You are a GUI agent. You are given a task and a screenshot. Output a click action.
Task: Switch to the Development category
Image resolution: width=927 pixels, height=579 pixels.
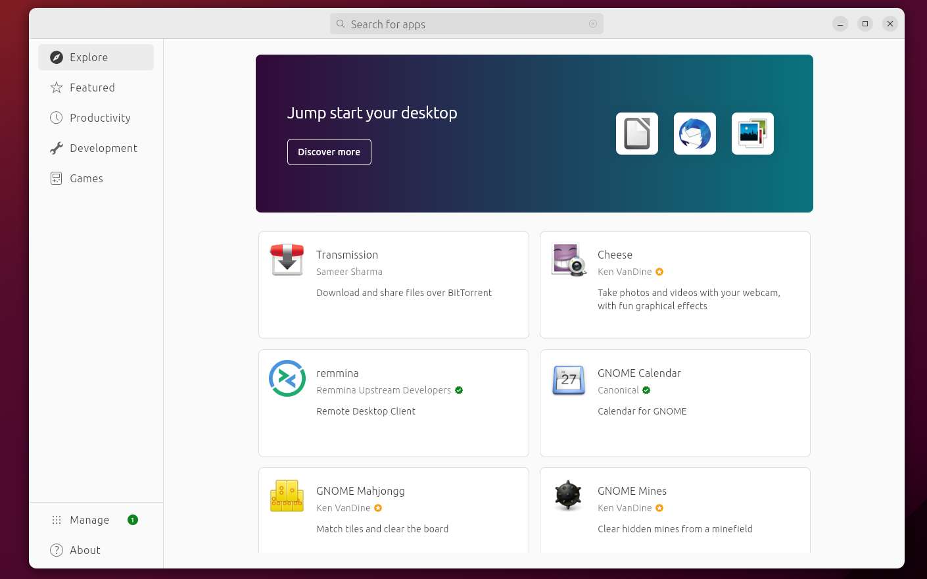pos(96,148)
